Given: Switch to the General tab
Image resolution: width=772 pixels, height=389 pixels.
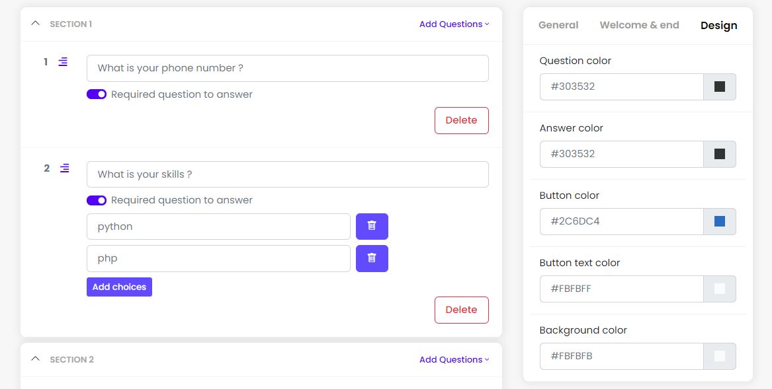Looking at the screenshot, I should pyautogui.click(x=558, y=25).
